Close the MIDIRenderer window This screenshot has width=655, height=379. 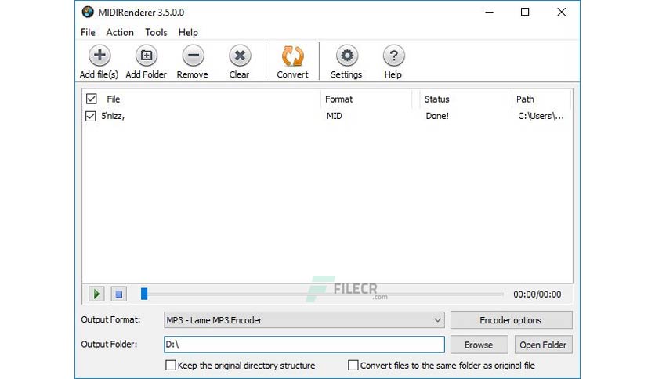tap(562, 12)
